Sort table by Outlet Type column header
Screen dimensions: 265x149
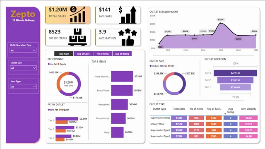(x=159, y=109)
